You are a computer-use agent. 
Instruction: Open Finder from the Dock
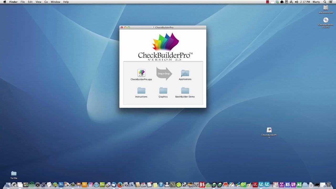coord(8,185)
